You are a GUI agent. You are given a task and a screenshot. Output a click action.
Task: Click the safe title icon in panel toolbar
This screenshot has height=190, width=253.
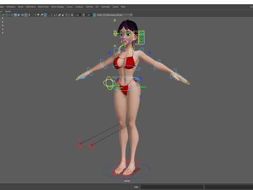pyautogui.click(x=6, y=15)
